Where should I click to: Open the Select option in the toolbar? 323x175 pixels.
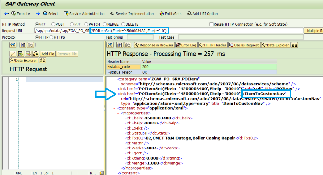pos(51,14)
